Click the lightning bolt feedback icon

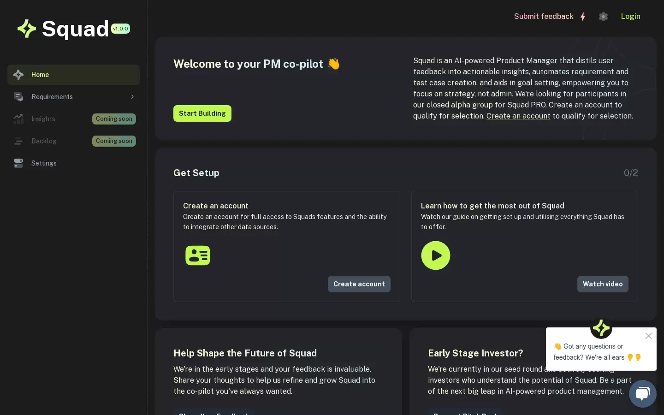[x=583, y=17]
